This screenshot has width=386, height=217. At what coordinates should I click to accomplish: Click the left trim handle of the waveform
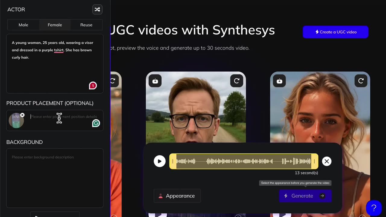pos(173,161)
